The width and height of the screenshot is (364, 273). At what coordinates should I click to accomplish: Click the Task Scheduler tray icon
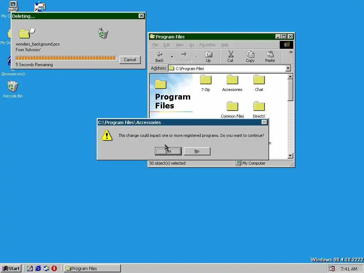[x=332, y=269]
